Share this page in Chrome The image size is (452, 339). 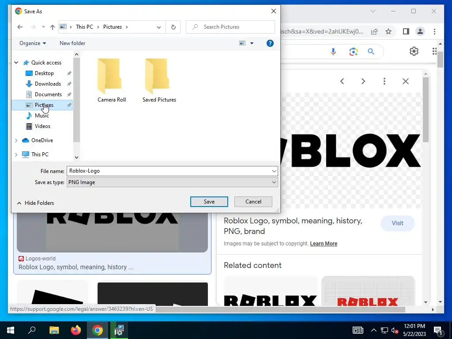[x=374, y=32]
